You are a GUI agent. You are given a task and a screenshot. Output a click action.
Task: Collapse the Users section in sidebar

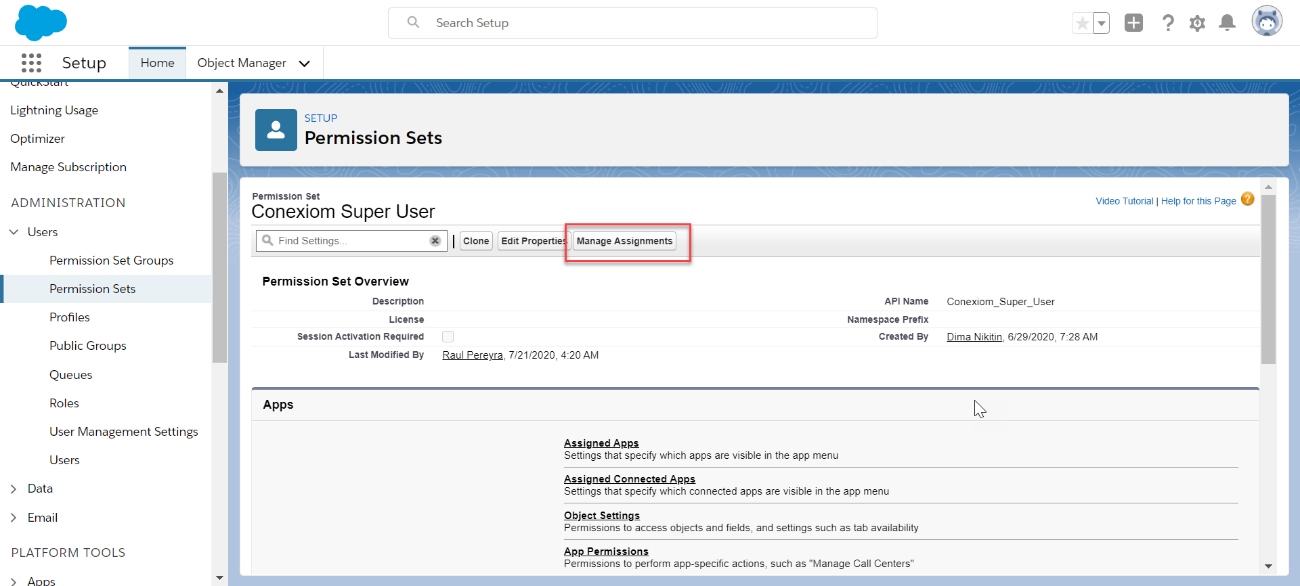coord(14,232)
